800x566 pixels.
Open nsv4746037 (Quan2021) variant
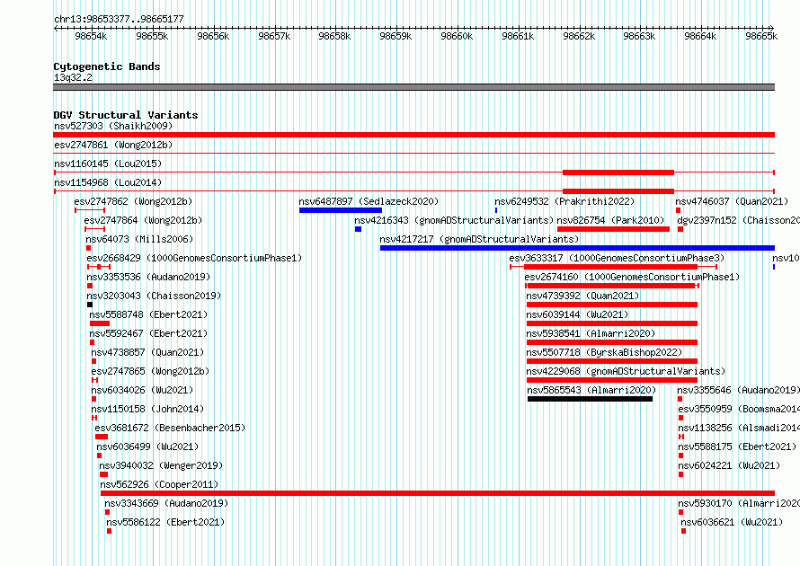[732, 201]
